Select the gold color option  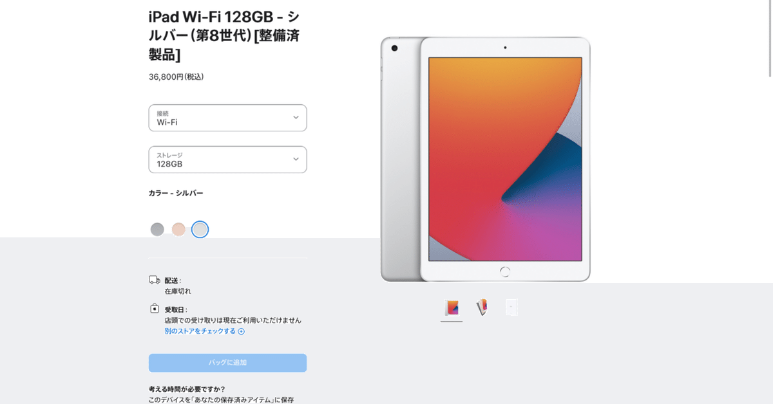178,229
